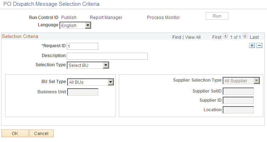Image resolution: width=267 pixels, height=142 pixels.
Task: Go to previous row arrow
Action: point(225,36)
